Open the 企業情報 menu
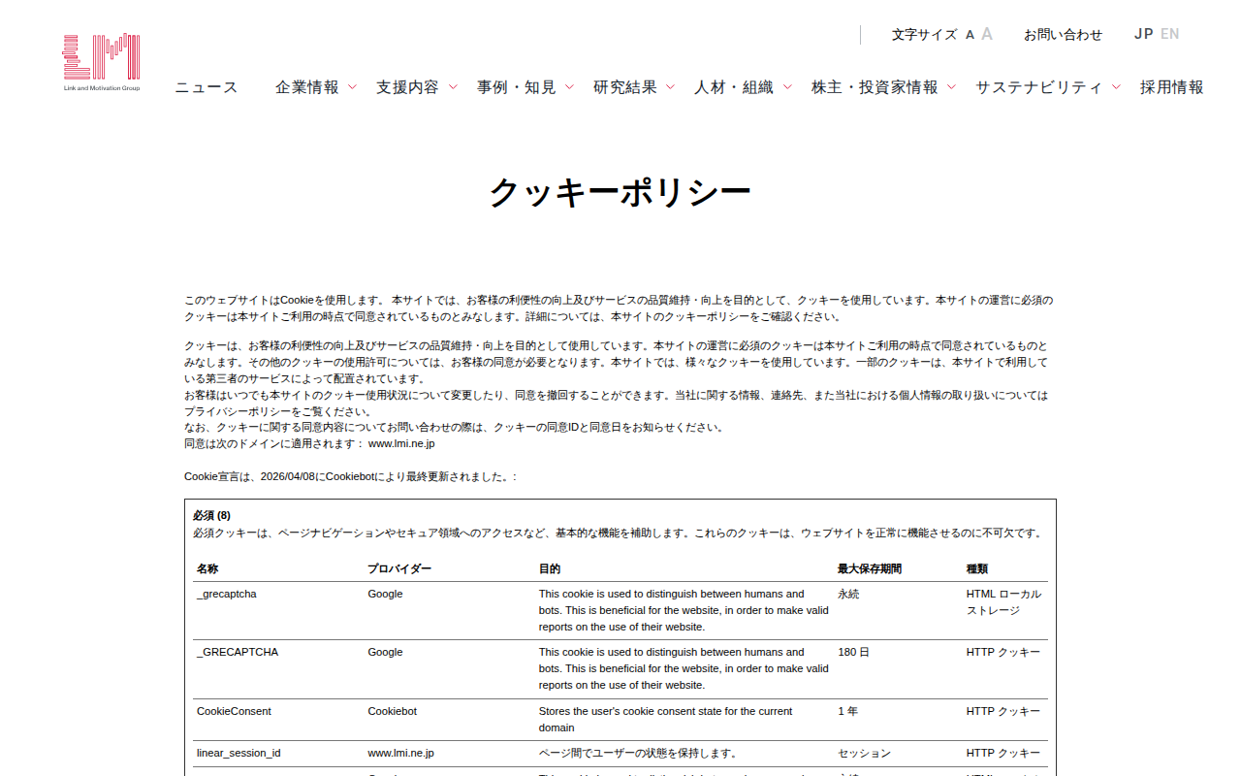The height and width of the screenshot is (776, 1241). click(307, 87)
